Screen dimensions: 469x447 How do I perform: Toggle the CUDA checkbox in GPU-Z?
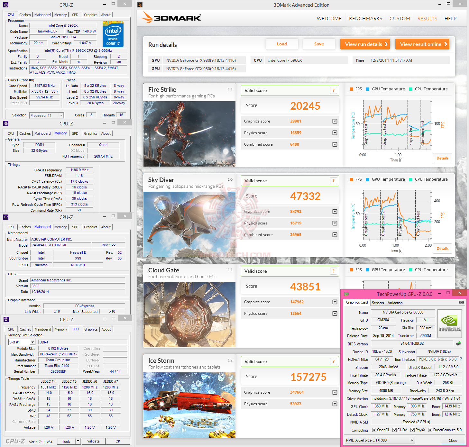click(394, 430)
